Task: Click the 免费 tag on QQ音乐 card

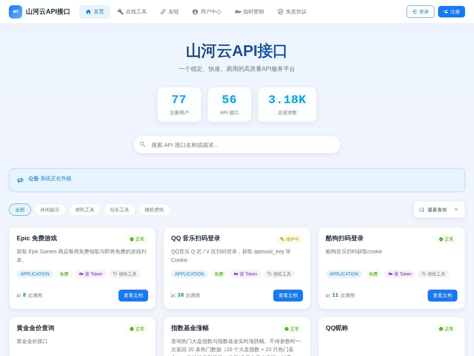Action: [219, 274]
